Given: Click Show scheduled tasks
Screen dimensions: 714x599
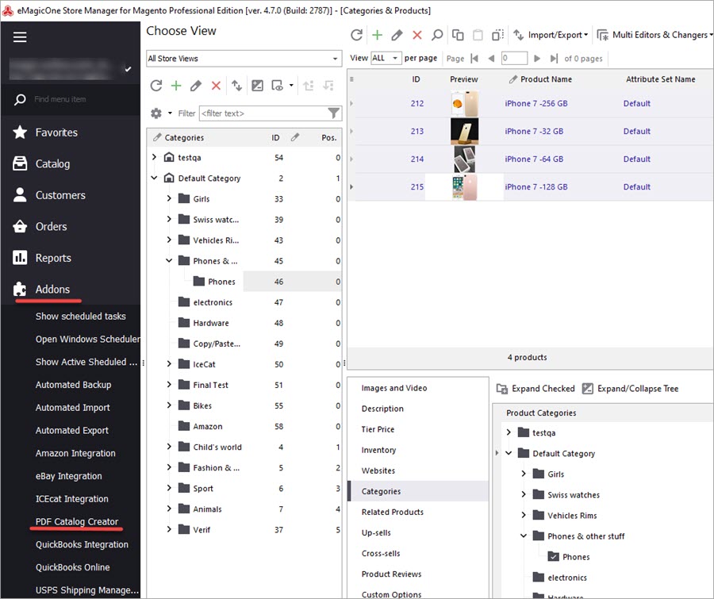Looking at the screenshot, I should pyautogui.click(x=81, y=316).
